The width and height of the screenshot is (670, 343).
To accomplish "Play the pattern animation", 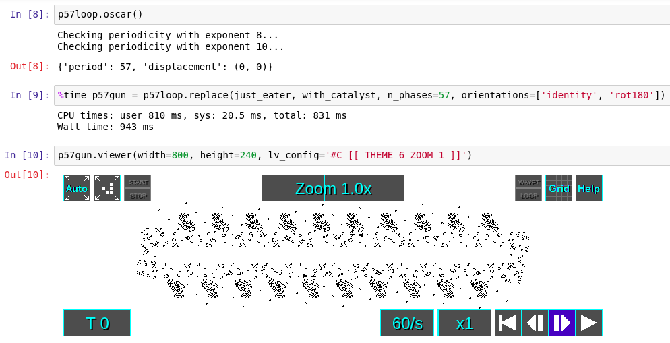I will coord(589,323).
